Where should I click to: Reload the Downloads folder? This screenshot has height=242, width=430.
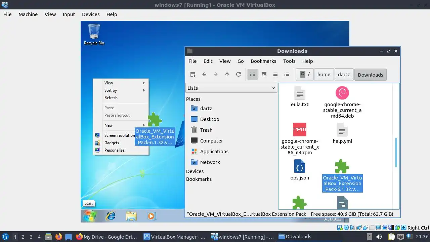pyautogui.click(x=239, y=75)
